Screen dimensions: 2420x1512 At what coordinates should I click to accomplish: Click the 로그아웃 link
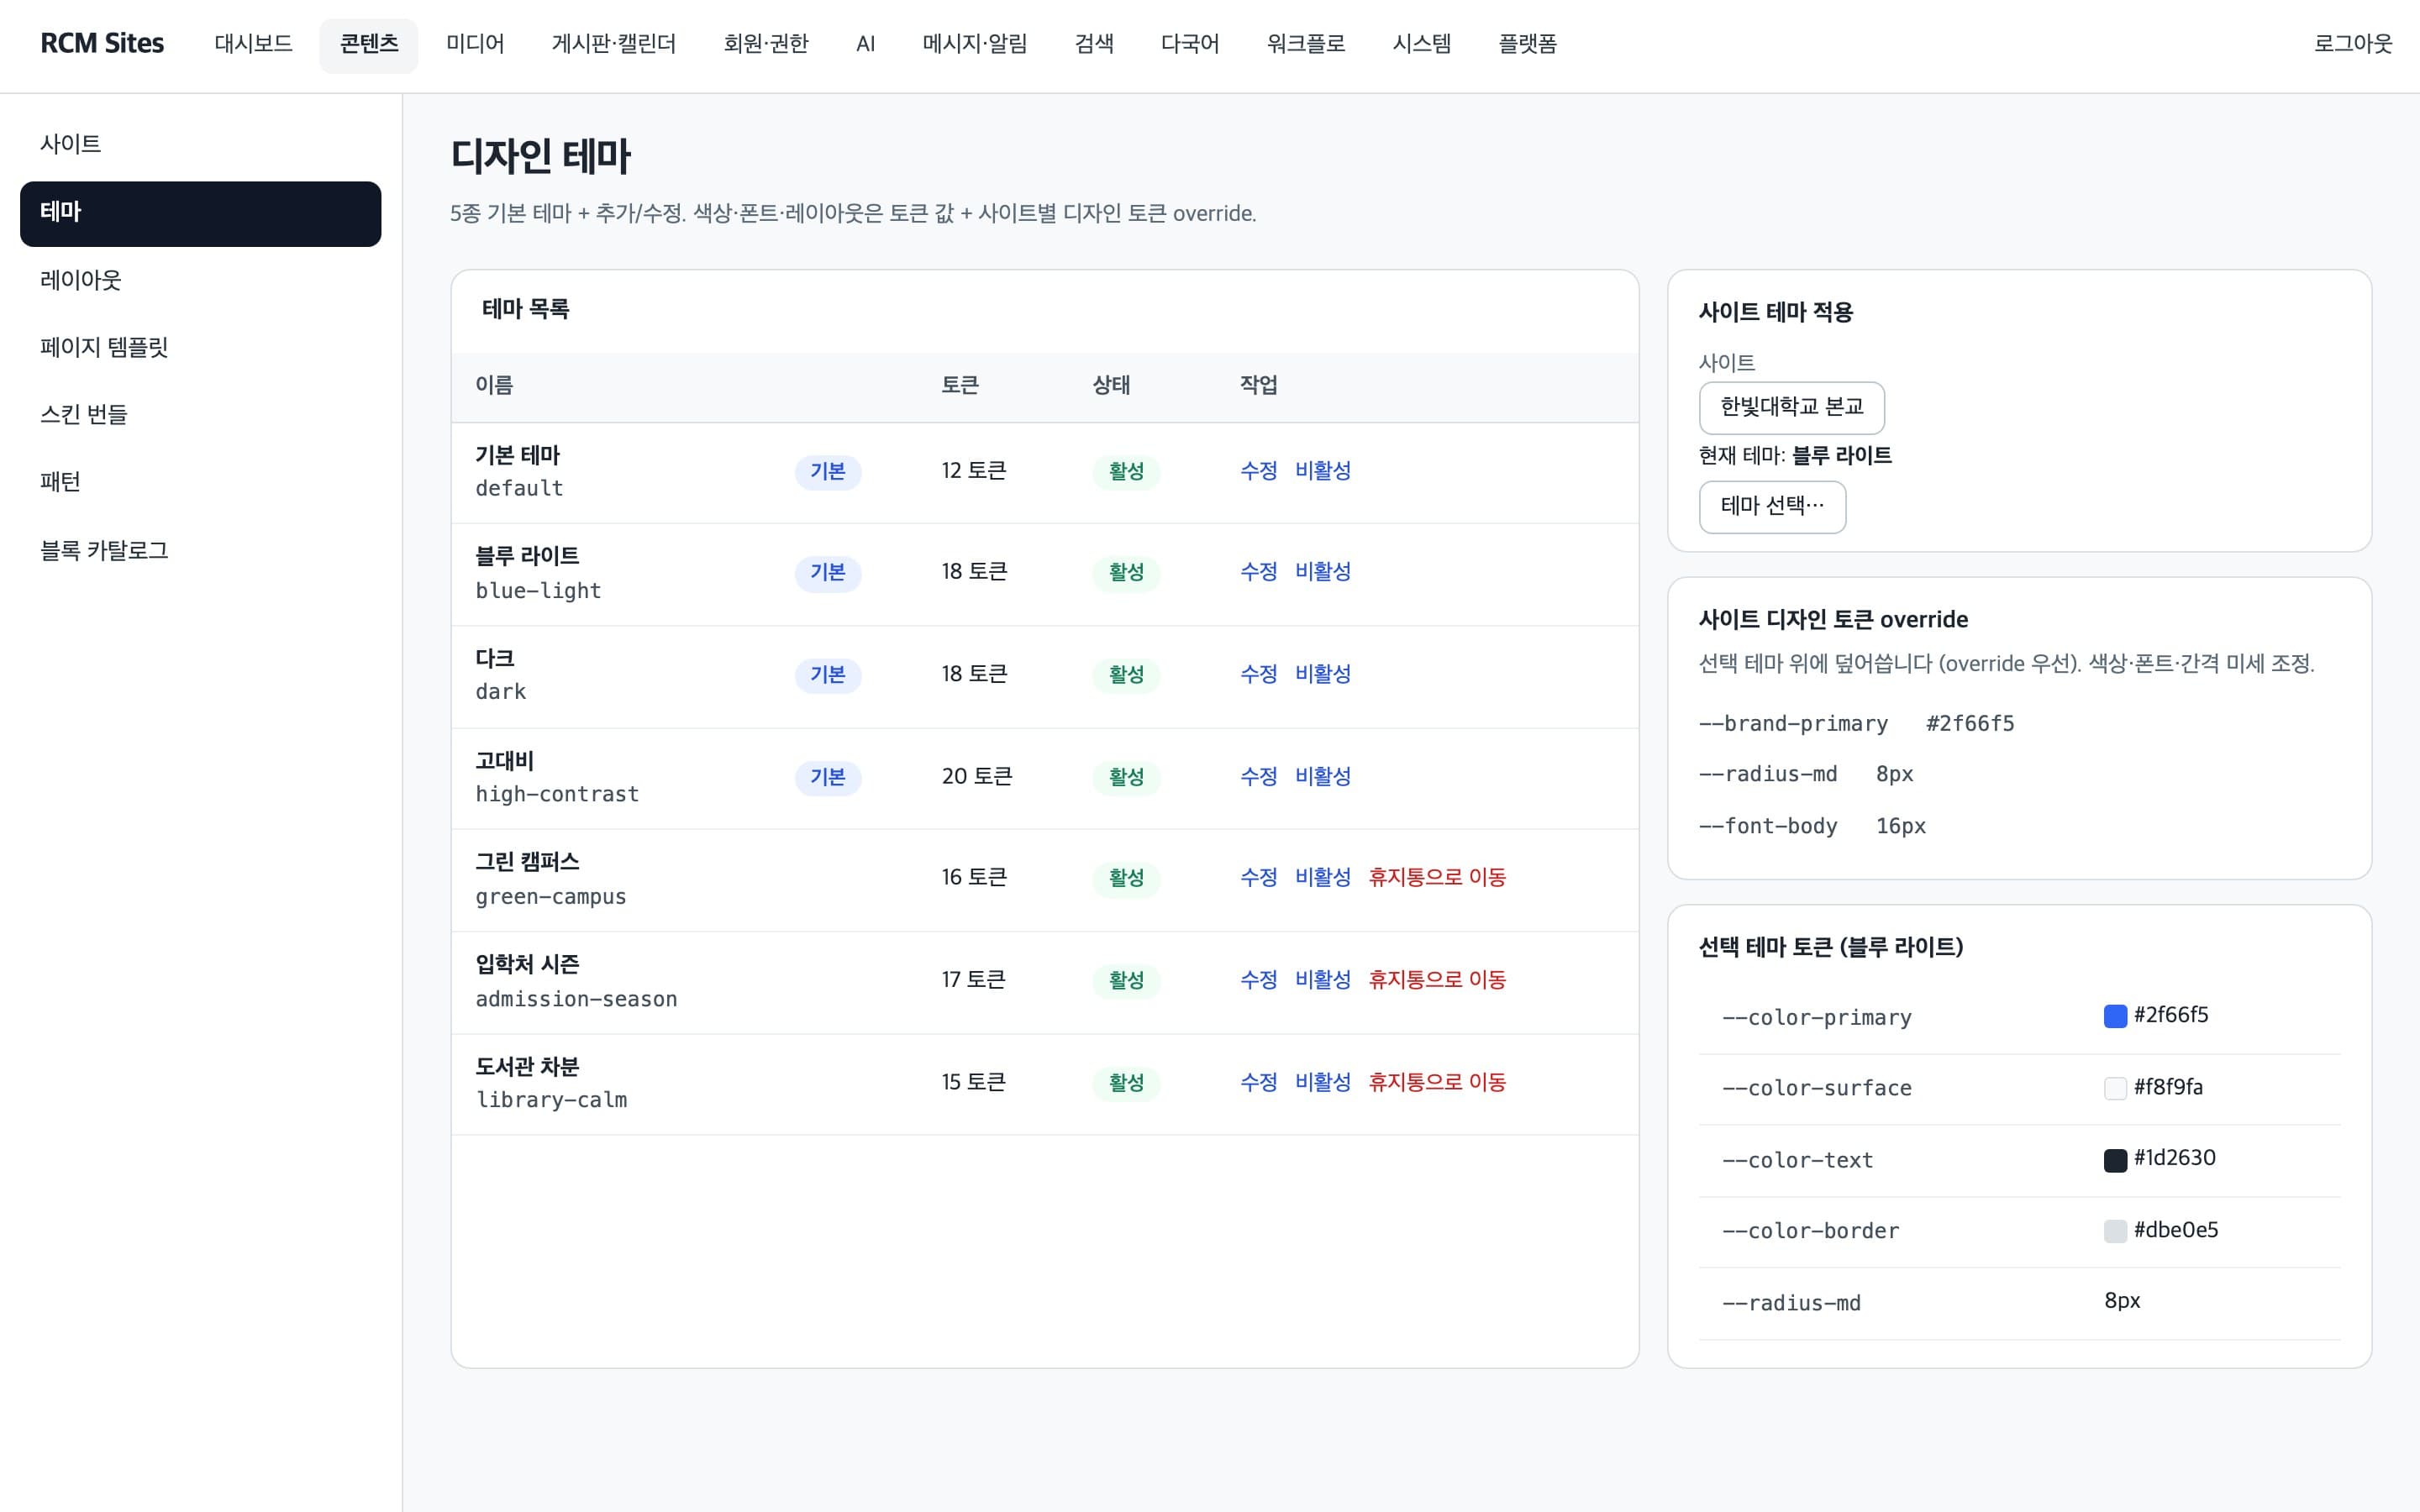(x=2352, y=44)
